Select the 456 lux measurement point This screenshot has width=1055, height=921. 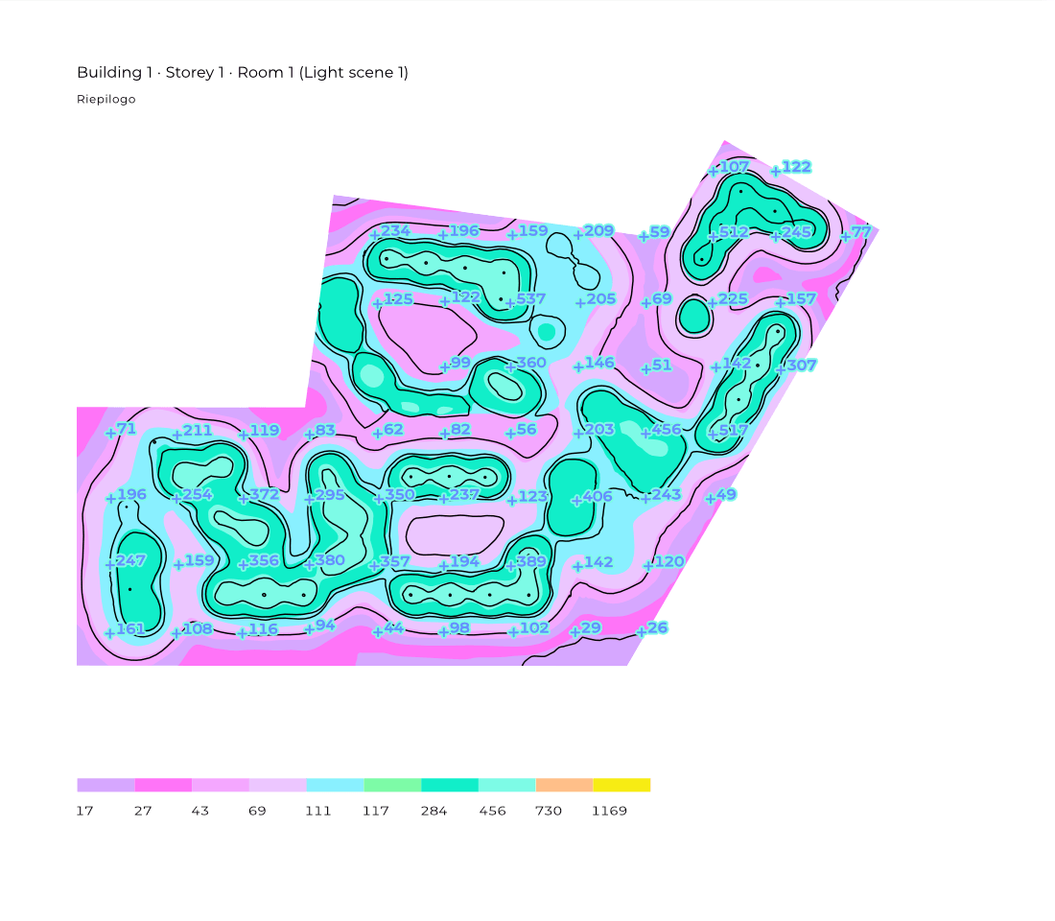click(646, 433)
